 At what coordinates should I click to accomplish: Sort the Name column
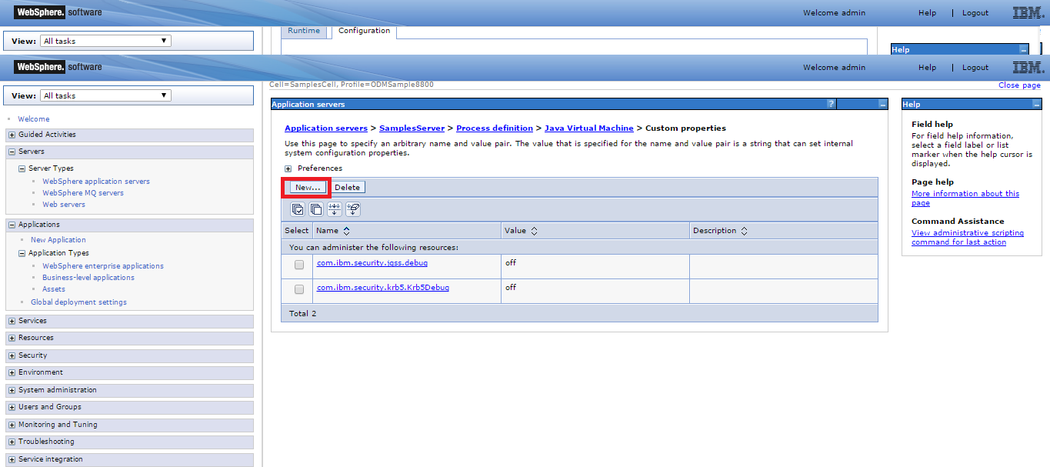pyautogui.click(x=345, y=230)
